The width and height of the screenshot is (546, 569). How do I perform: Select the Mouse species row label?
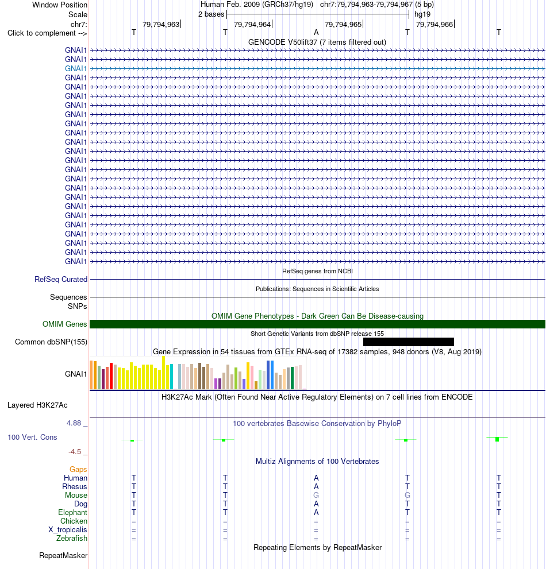pyautogui.click(x=76, y=496)
